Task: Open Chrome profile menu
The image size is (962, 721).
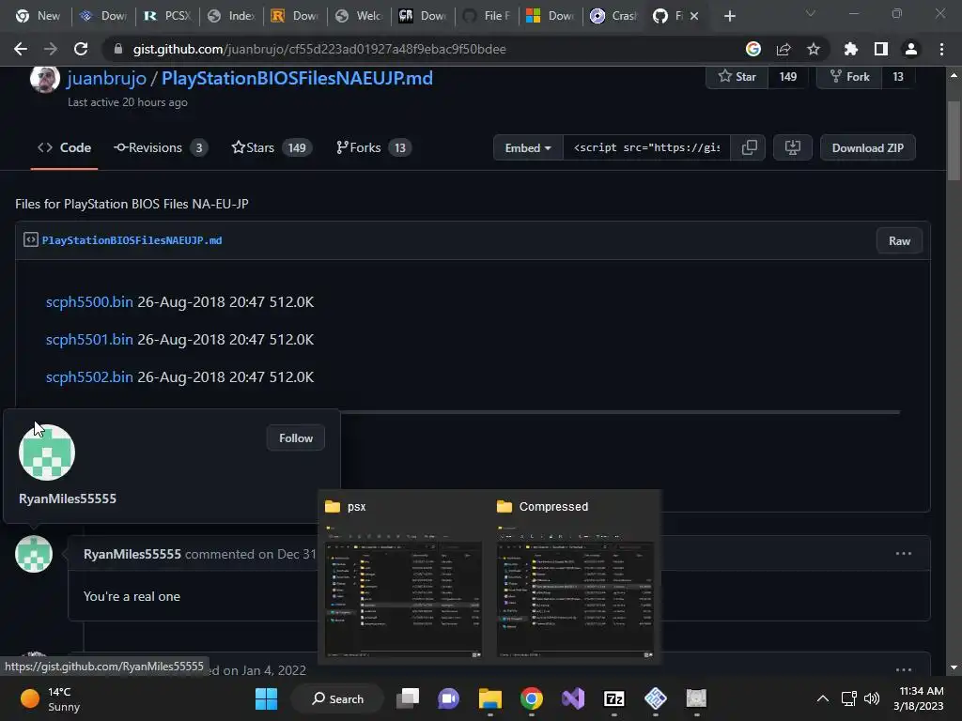Action: pos(911,49)
